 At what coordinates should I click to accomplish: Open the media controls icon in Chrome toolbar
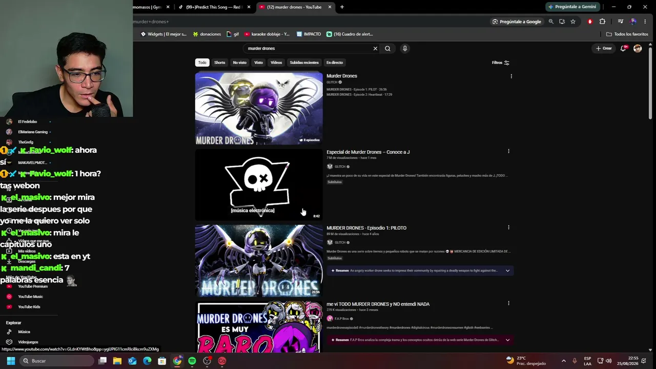[x=620, y=22]
